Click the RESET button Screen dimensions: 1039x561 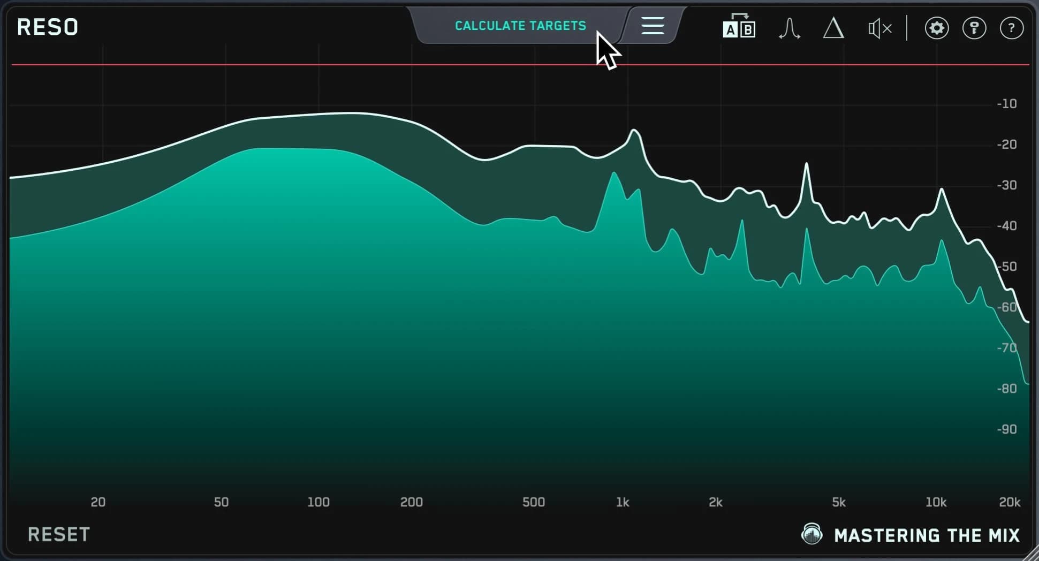[59, 534]
